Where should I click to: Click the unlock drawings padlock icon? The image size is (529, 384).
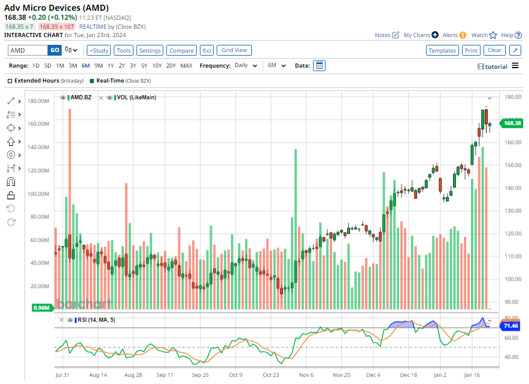click(x=11, y=195)
